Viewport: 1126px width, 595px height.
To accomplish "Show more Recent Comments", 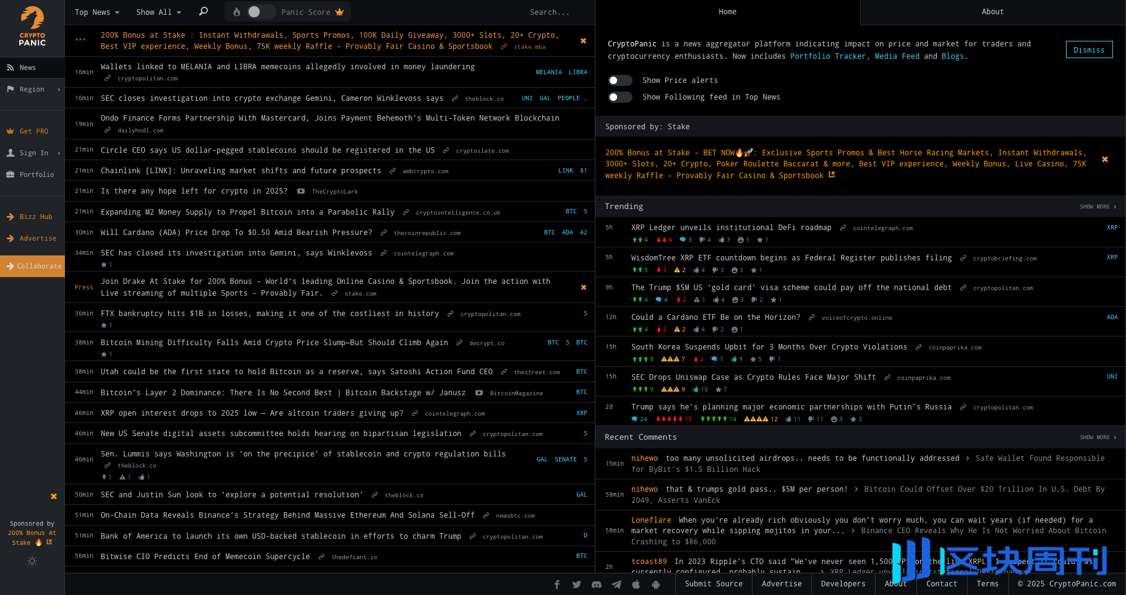I will [x=1098, y=437].
